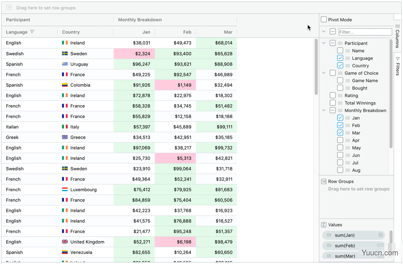Click the Values sigma icon
Screen dimensions: 403x264
(x=324, y=225)
